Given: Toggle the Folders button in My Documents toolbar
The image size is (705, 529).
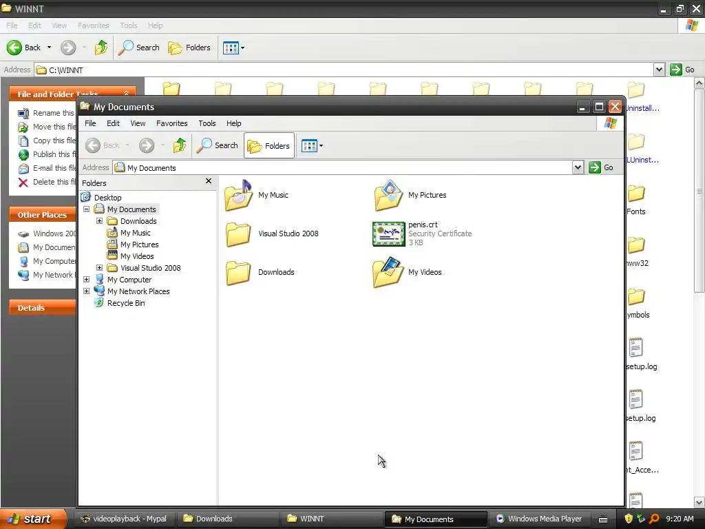Looking at the screenshot, I should coord(269,145).
